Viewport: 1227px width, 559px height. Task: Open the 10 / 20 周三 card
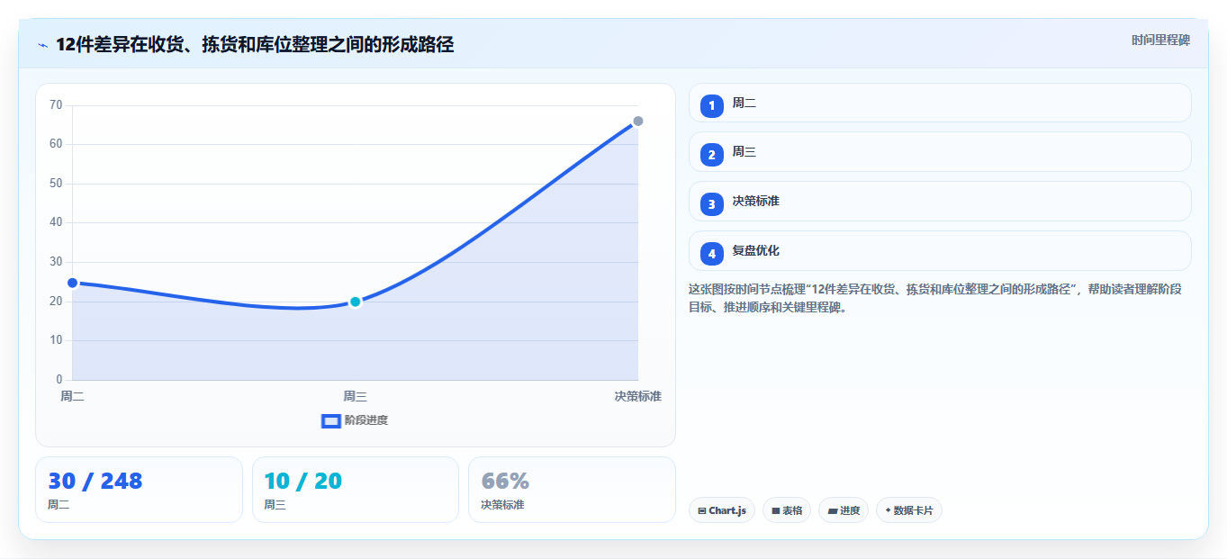pyautogui.click(x=356, y=490)
